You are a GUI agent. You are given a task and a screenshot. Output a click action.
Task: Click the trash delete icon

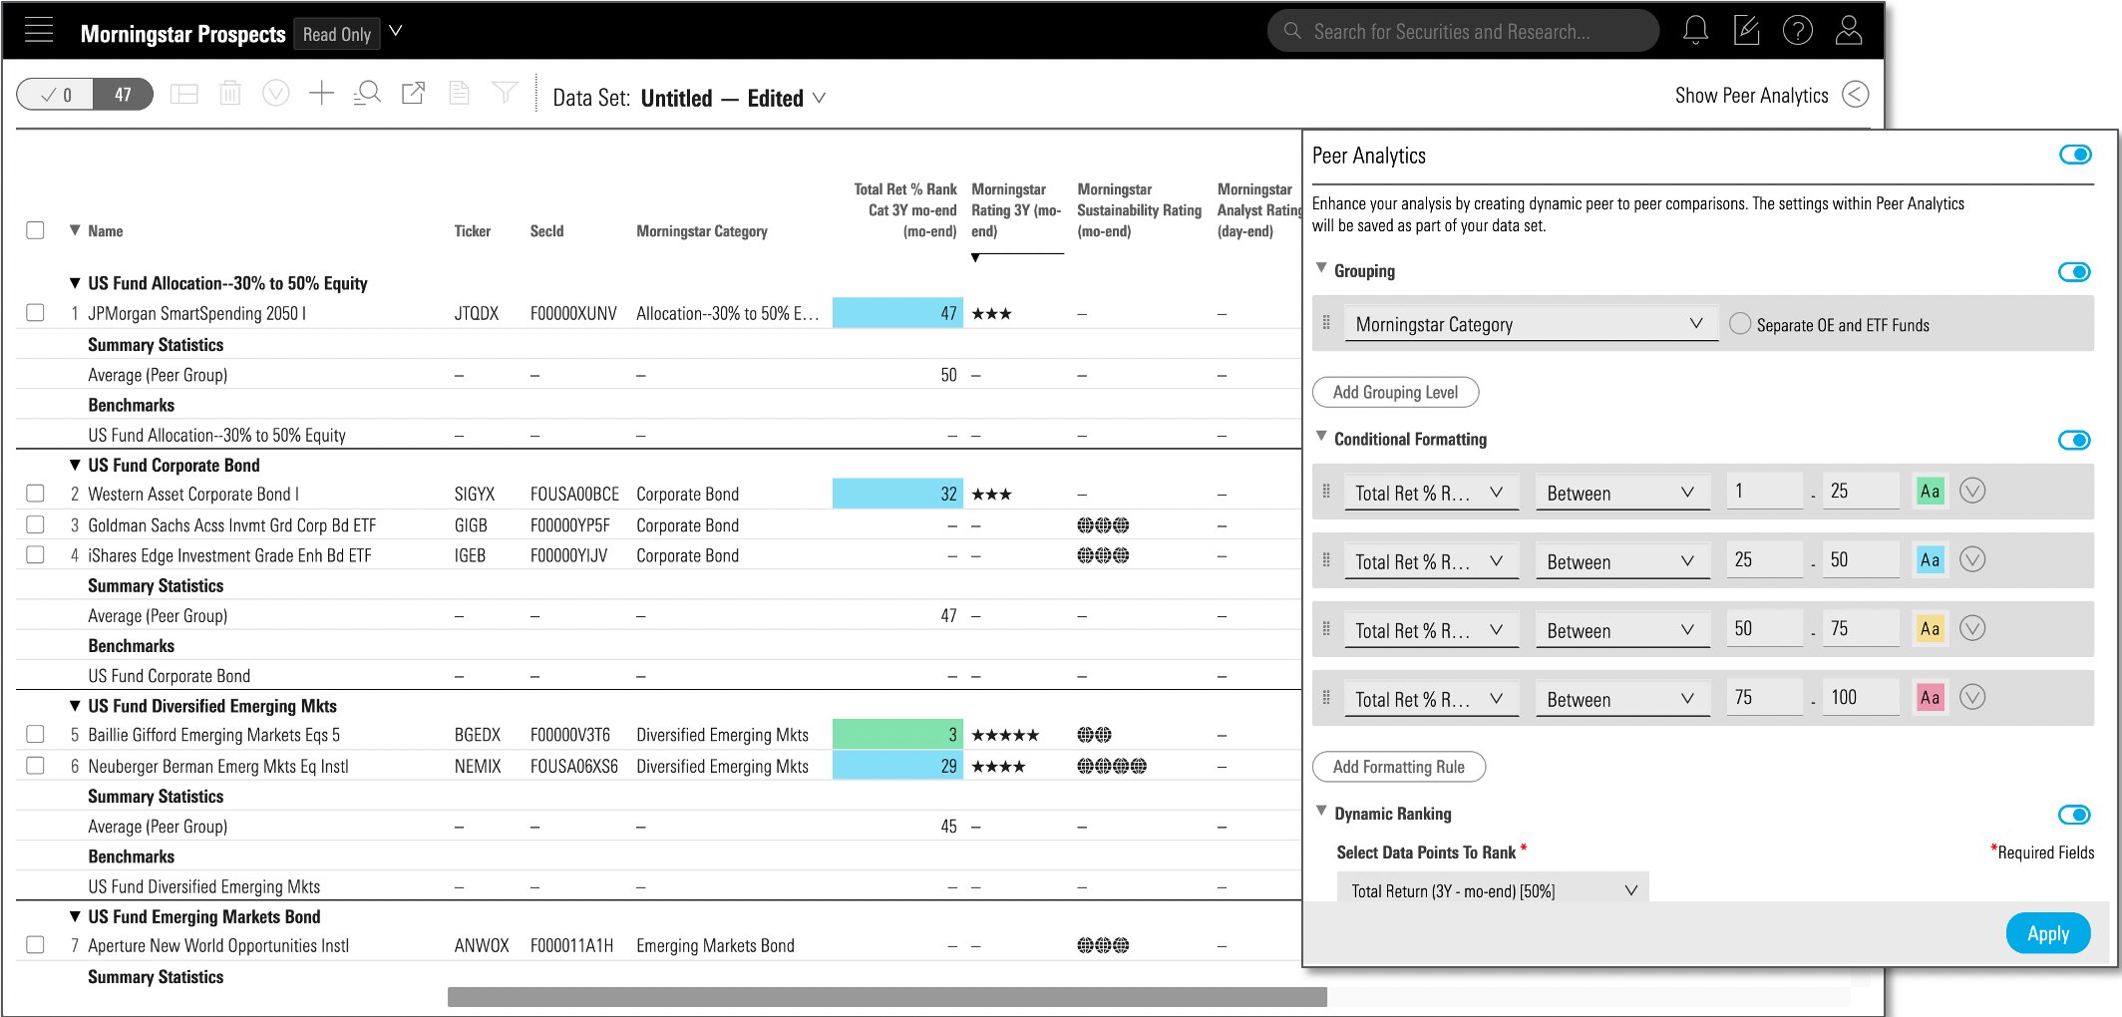230,94
